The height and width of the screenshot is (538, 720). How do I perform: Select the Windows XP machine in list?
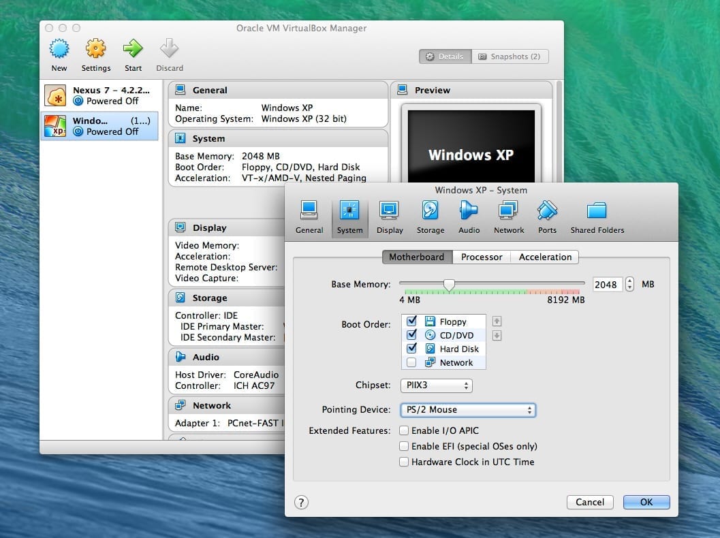[99, 126]
